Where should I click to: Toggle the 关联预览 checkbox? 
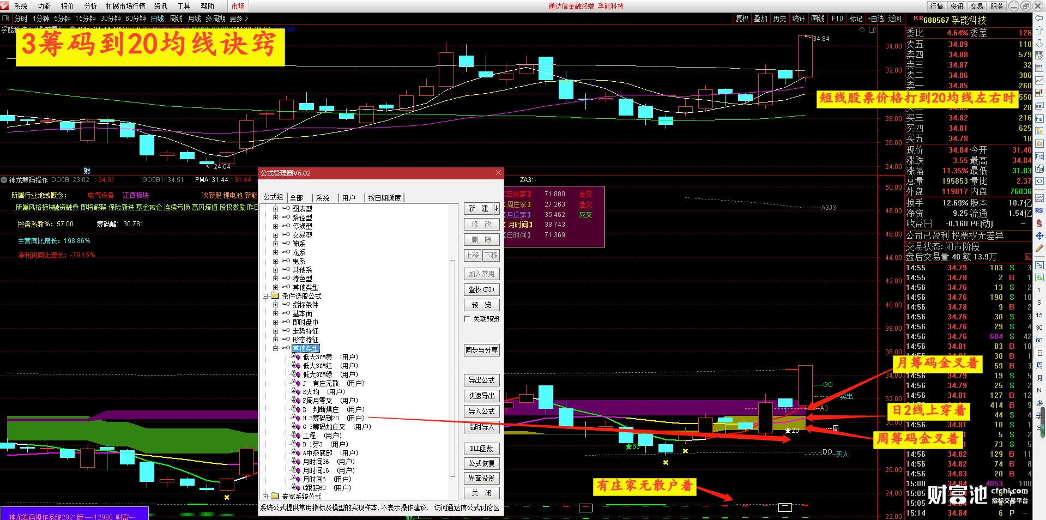click(467, 319)
